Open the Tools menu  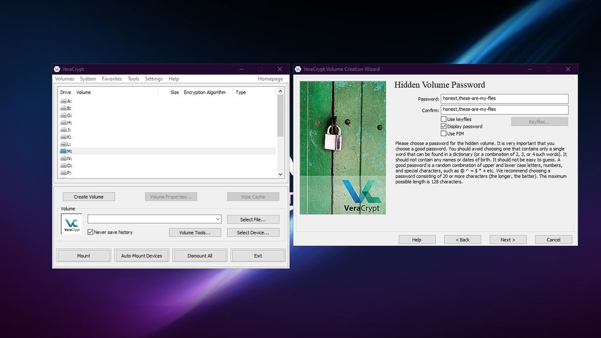click(x=133, y=78)
